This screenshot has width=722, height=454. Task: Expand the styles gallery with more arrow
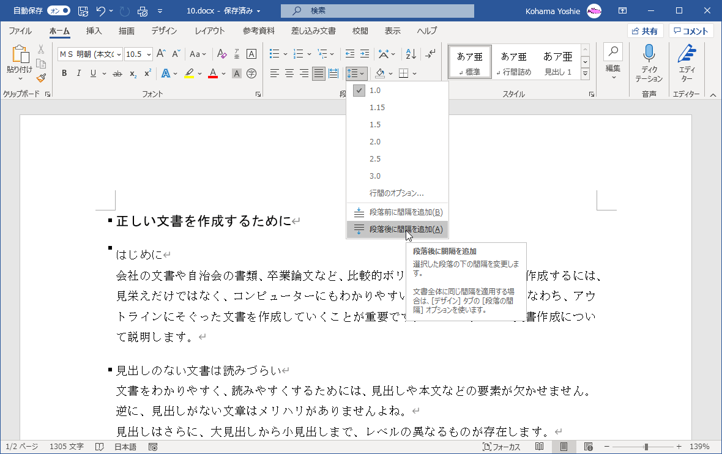tap(585, 74)
